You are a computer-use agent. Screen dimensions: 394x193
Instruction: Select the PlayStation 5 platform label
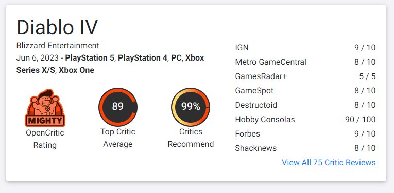click(x=90, y=58)
